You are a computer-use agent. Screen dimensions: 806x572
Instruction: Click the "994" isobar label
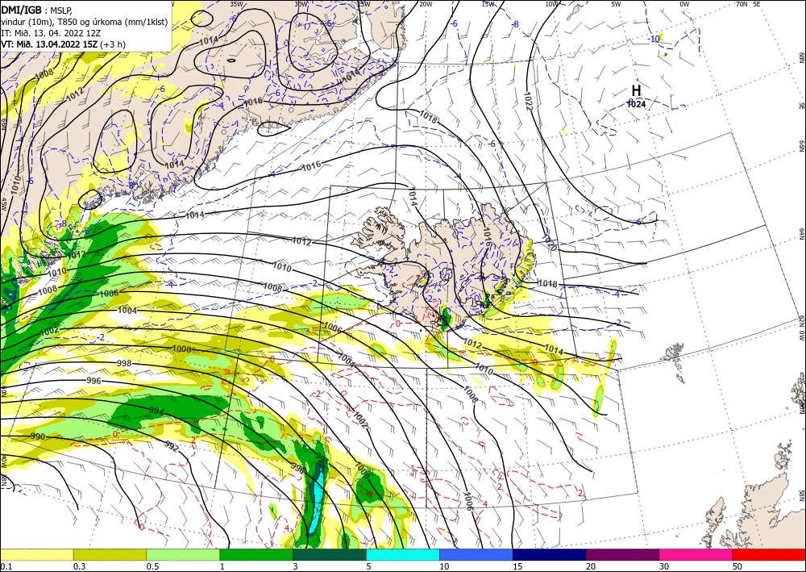click(x=156, y=411)
